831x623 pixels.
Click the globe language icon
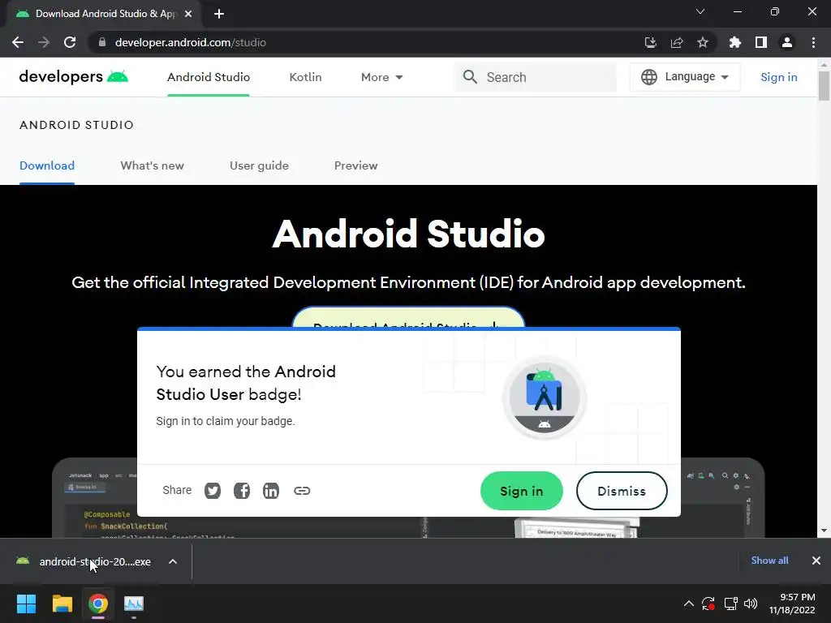click(x=648, y=77)
